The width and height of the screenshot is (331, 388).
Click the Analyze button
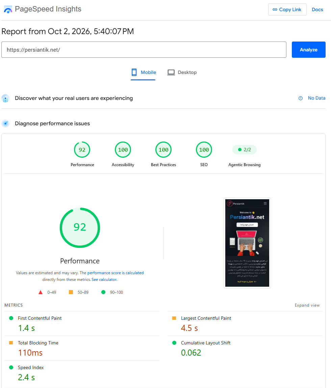point(308,50)
